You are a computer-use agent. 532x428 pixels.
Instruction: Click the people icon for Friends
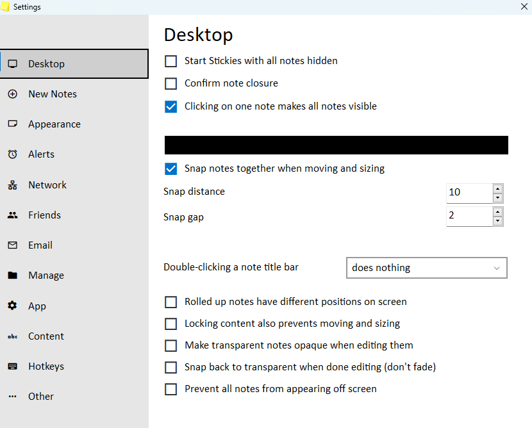click(x=12, y=215)
